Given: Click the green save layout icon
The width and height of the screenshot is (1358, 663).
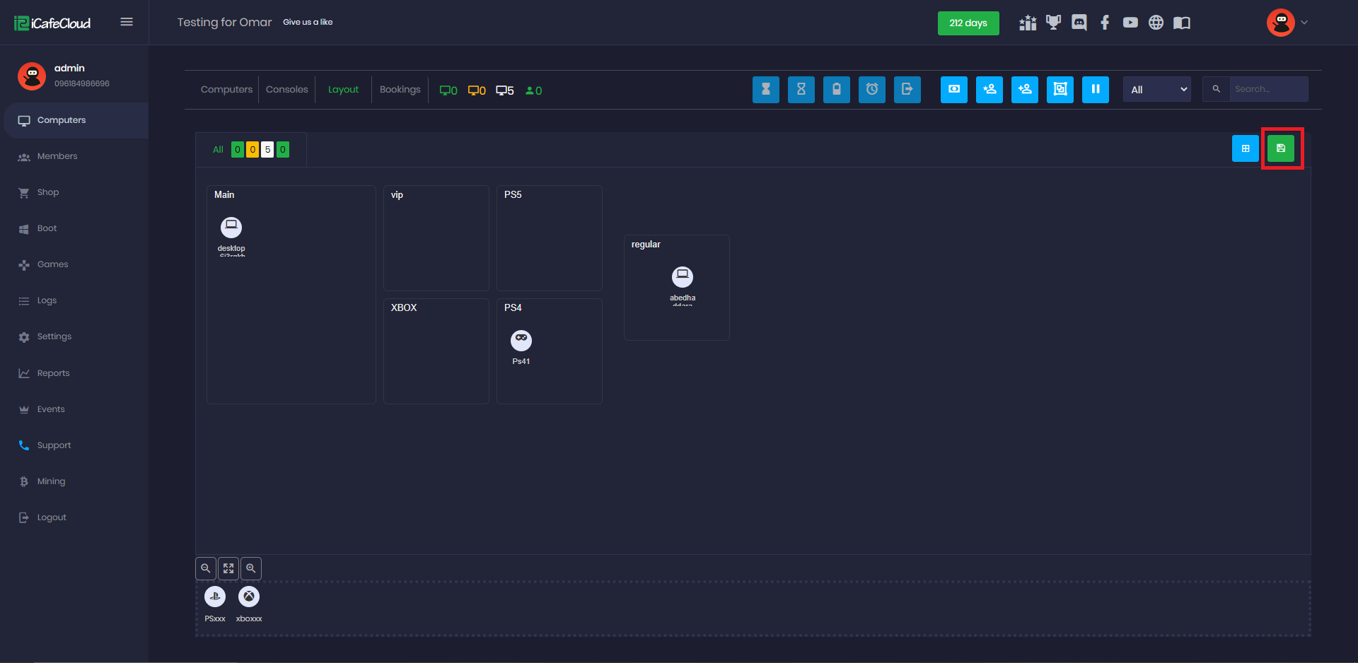Looking at the screenshot, I should [1280, 148].
